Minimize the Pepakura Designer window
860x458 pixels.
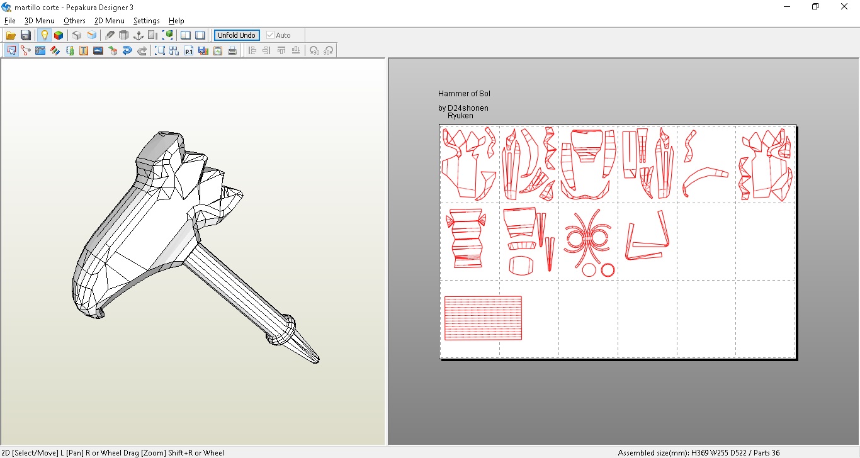coord(787,7)
